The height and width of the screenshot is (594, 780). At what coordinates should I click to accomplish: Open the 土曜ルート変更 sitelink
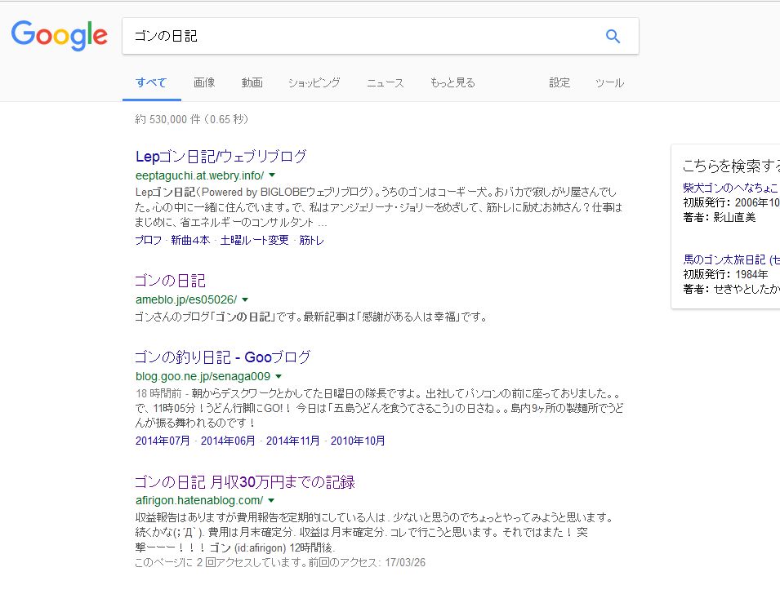point(254,240)
